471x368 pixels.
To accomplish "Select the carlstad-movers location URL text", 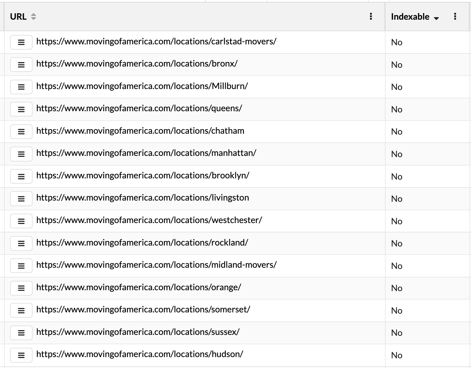I will tap(156, 42).
